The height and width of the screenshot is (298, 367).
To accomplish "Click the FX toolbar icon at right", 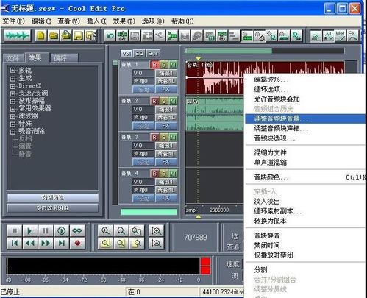I will click(352, 36).
